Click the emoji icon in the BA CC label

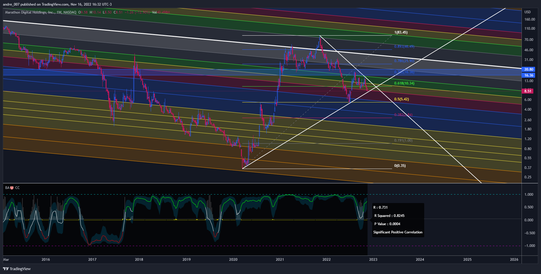tap(12, 188)
